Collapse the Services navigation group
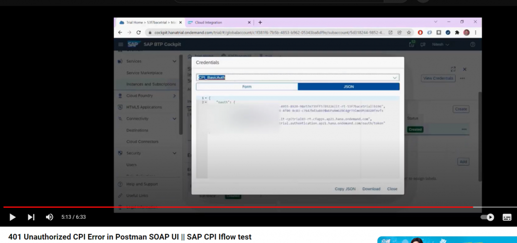 click(x=174, y=61)
